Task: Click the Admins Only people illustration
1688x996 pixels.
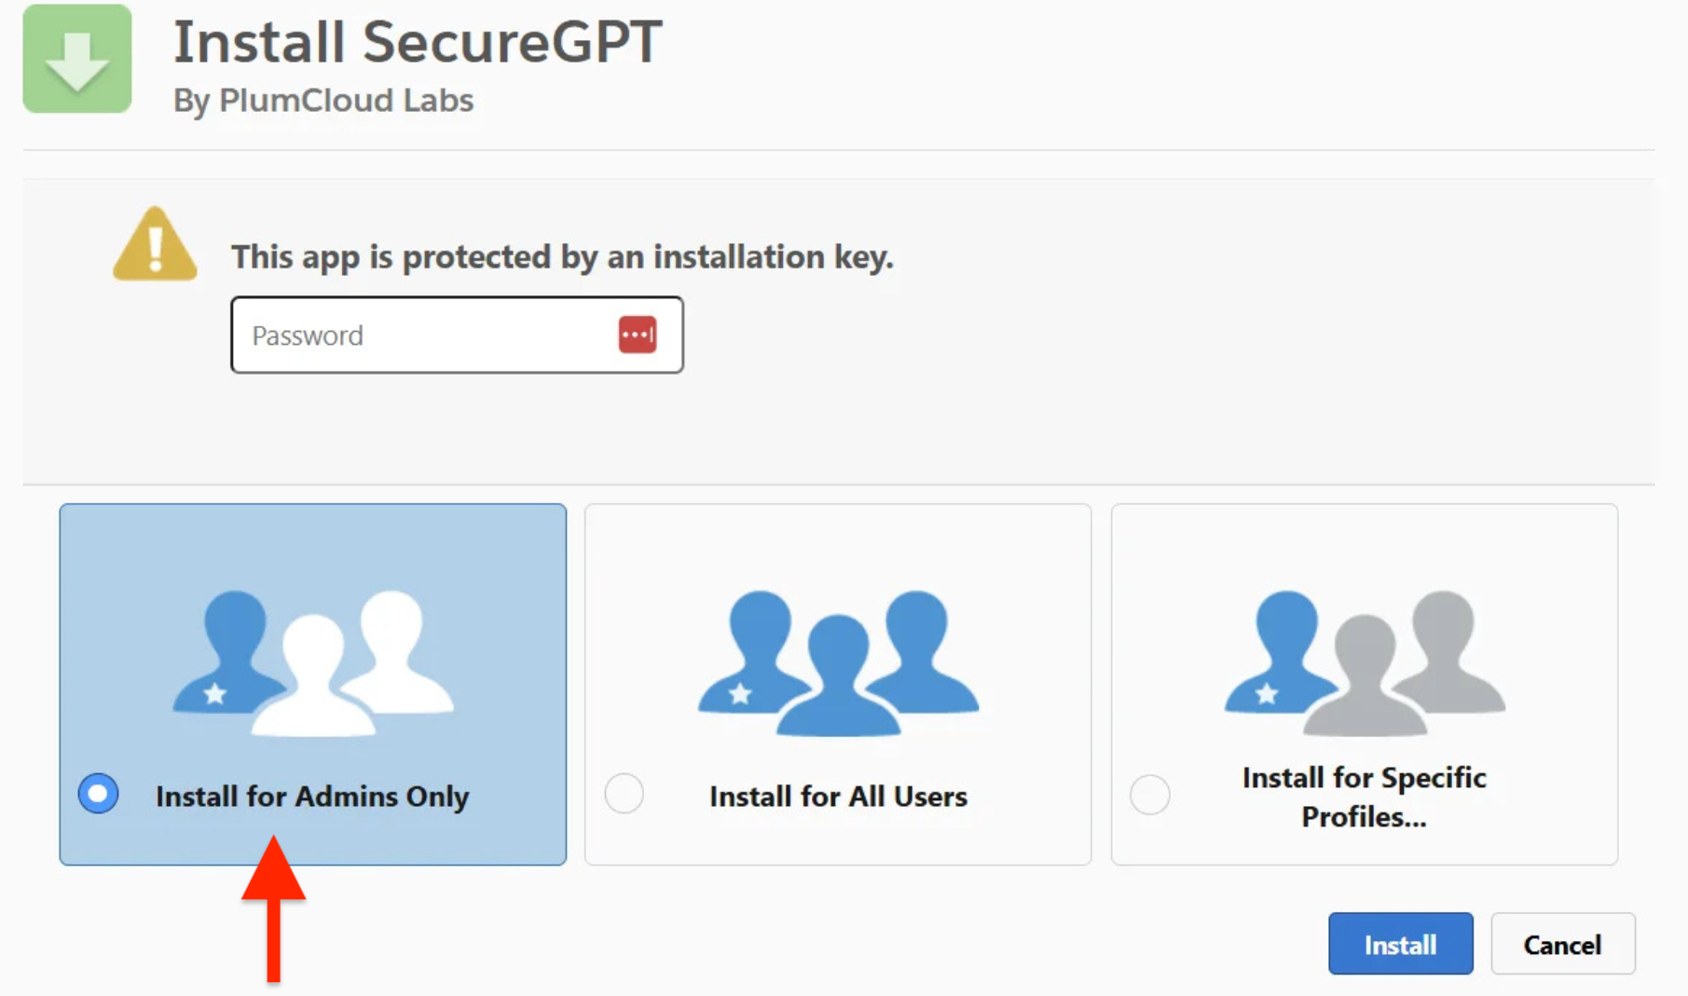Action: 313,662
